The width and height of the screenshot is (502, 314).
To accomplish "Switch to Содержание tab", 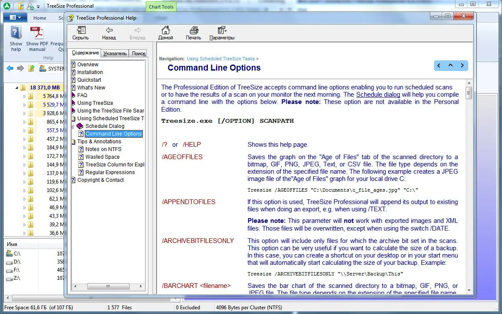I will click(85, 53).
